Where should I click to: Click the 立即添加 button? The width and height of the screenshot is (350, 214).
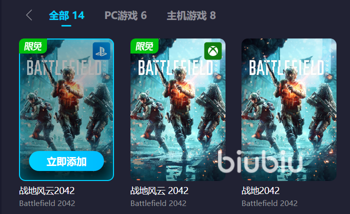click(66, 161)
